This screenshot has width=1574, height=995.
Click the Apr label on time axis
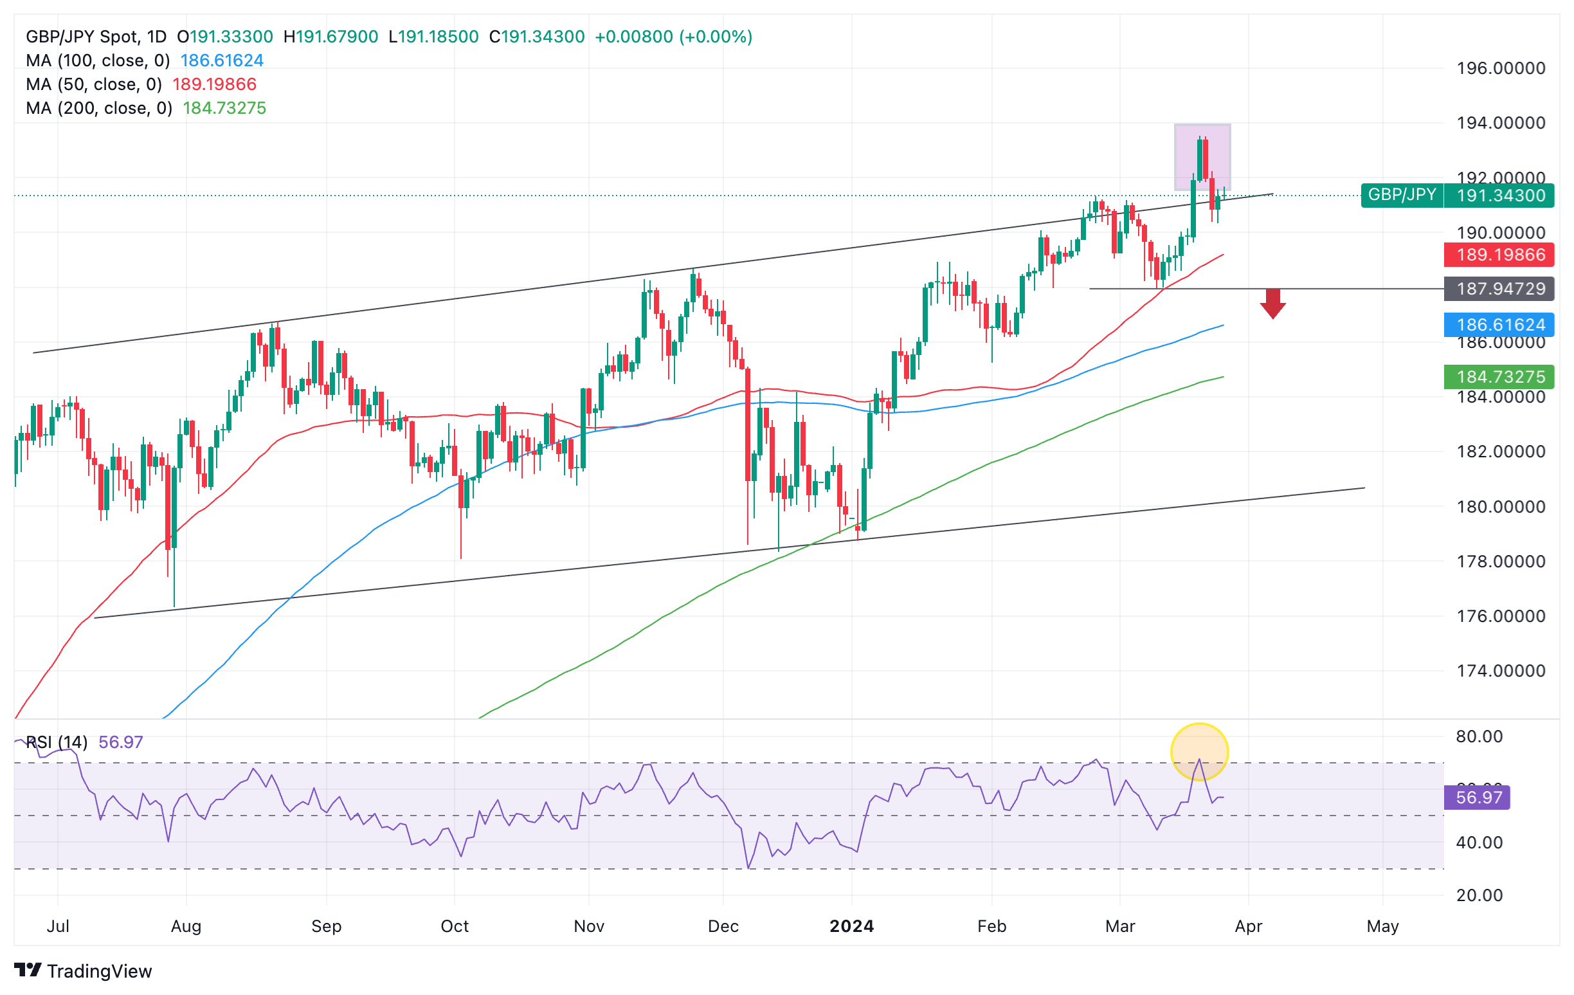coord(1248,926)
